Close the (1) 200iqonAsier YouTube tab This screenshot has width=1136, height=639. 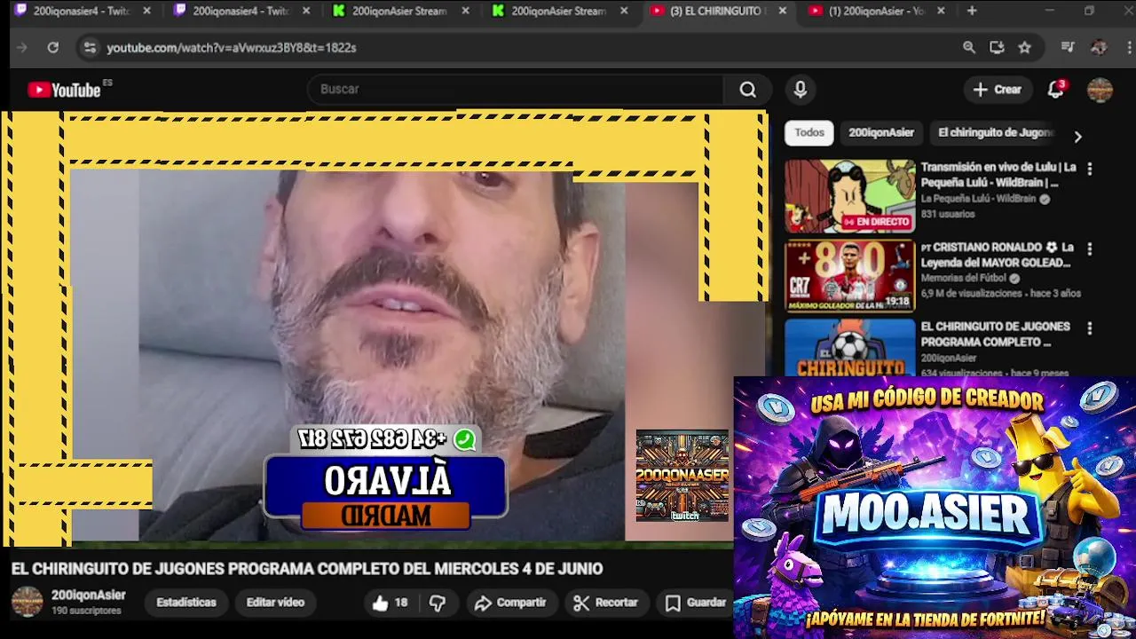pyautogui.click(x=941, y=11)
